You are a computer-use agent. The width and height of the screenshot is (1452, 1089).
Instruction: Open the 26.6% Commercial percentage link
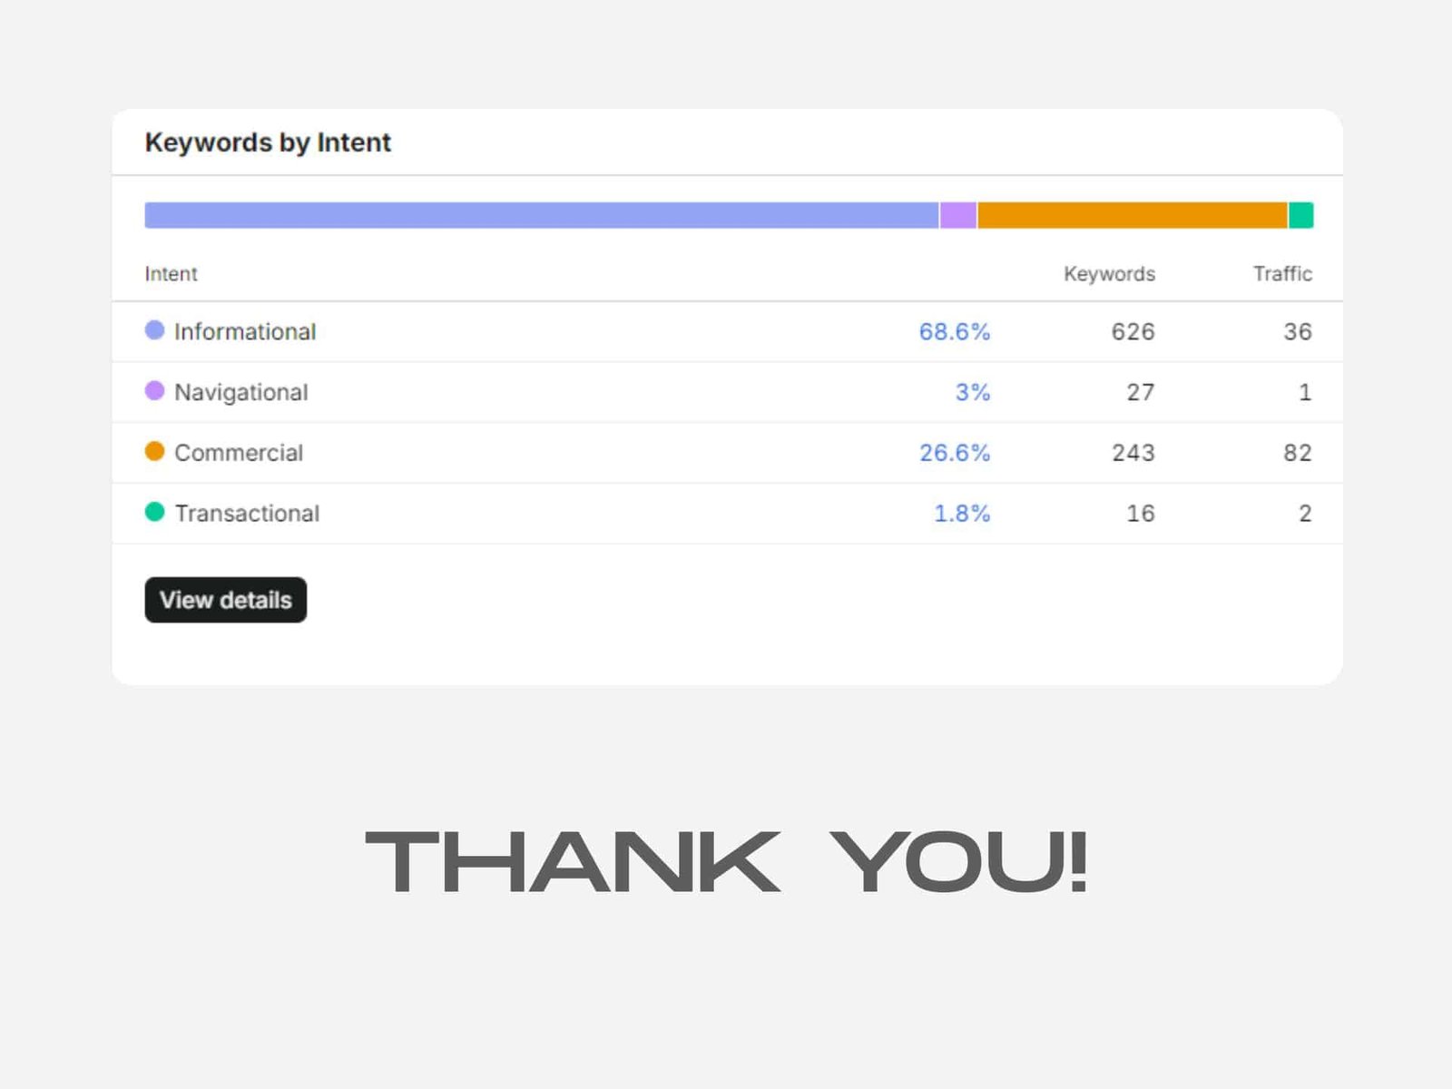click(955, 453)
